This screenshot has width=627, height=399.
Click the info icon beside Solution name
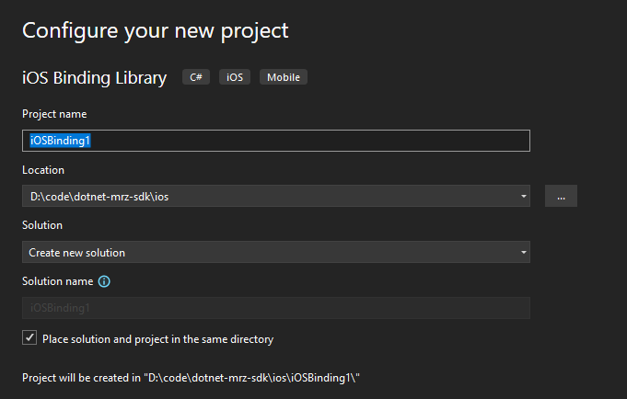(x=104, y=281)
